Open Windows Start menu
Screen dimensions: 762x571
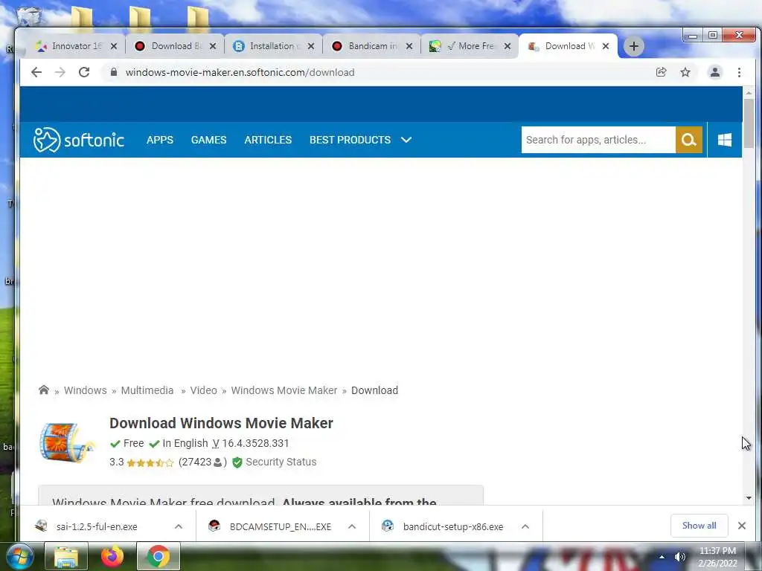click(19, 556)
